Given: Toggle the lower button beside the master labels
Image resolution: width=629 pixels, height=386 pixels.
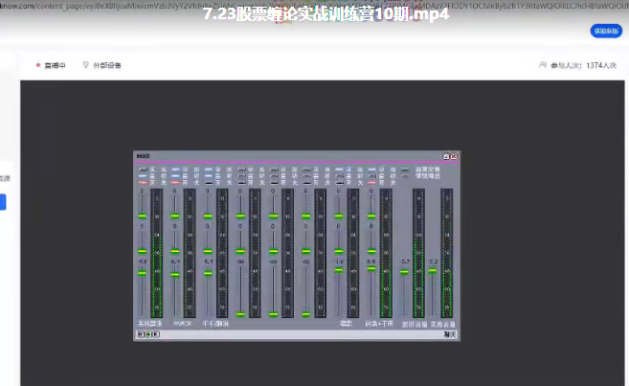Looking at the screenshot, I should (x=405, y=176).
